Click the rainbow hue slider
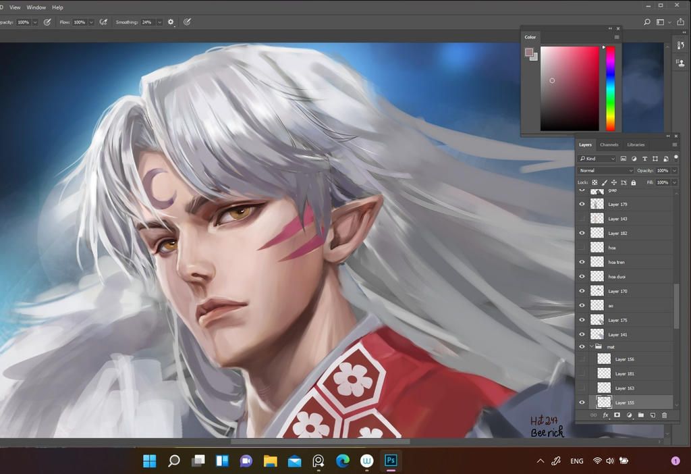This screenshot has height=474, width=691. pos(610,88)
